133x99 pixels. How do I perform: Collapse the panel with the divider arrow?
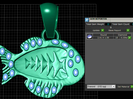pyautogui.click(x=111, y=27)
